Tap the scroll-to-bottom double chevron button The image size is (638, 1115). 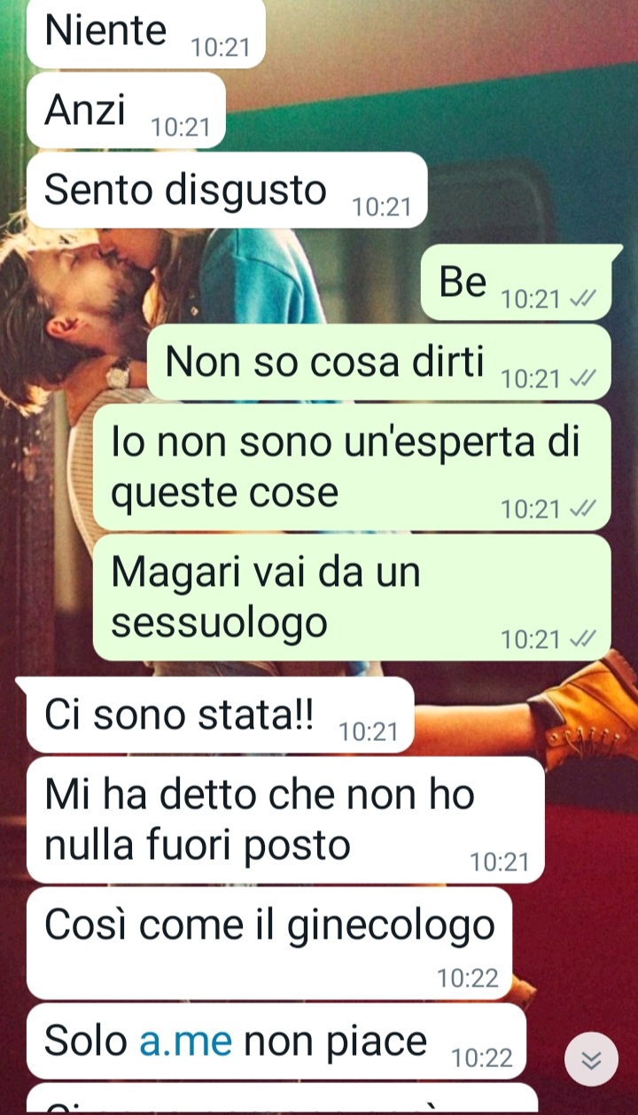[591, 1059]
